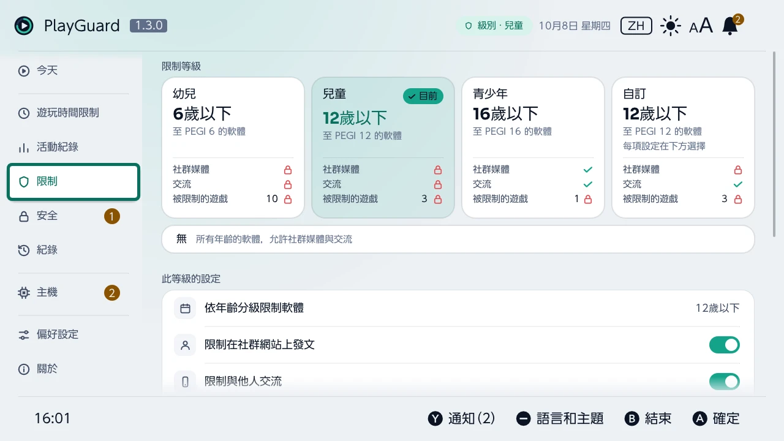Select 無 no-restriction level option
Image resolution: width=784 pixels, height=441 pixels.
[458, 239]
